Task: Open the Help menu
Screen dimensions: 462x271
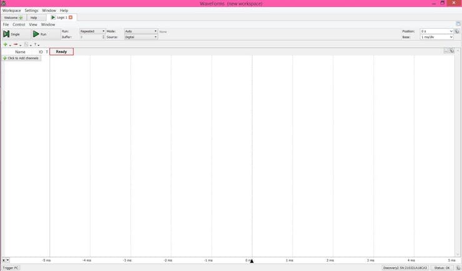Action: 64,11
